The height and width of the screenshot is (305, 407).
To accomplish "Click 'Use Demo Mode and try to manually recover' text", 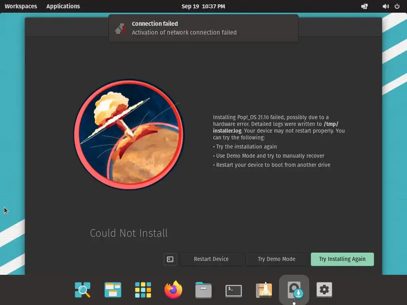I will click(270, 156).
